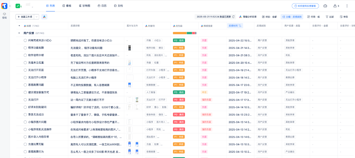This screenshot has height=158, width=355.
Task: Tick the circle for 问卷完成未送小红心
Action: [x=25, y=40]
